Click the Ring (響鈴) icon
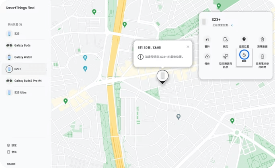This screenshot has height=168, width=275. click(207, 39)
